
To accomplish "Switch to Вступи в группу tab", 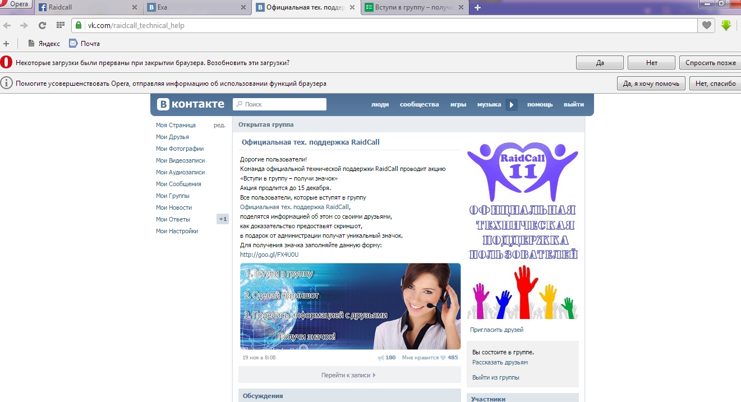I will click(414, 7).
